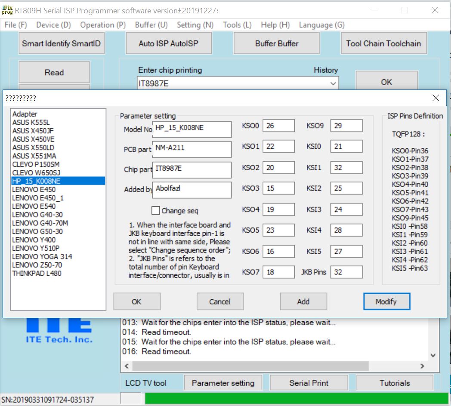
Task: Click the Tool Chain Toolchain button
Action: (x=383, y=43)
